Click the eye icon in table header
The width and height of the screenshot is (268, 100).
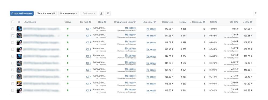click(19, 22)
